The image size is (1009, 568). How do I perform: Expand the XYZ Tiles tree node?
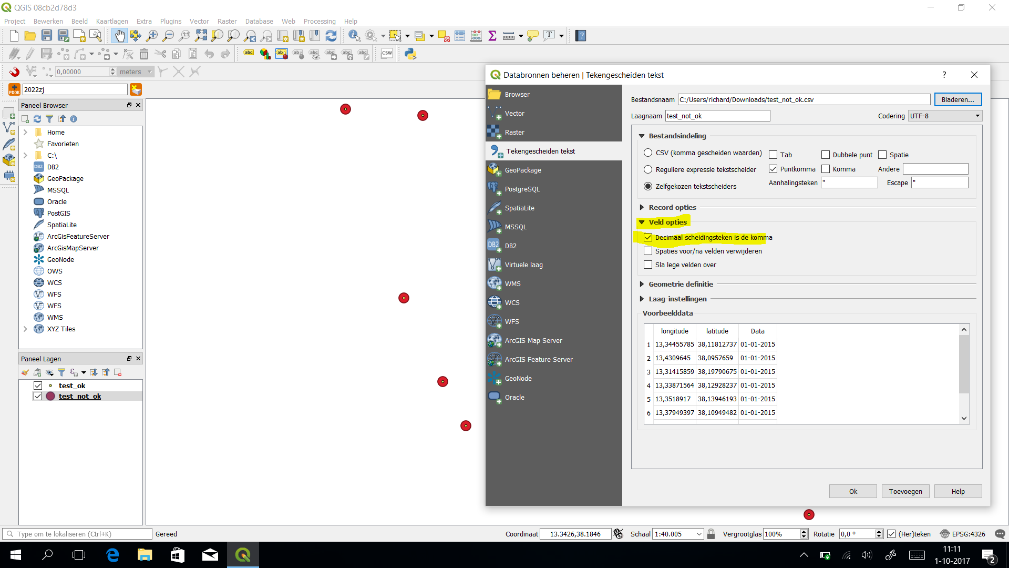[25, 329]
